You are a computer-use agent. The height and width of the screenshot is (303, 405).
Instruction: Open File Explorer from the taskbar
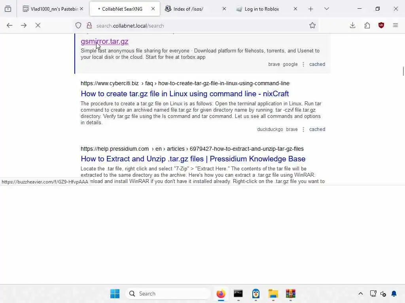click(273, 294)
